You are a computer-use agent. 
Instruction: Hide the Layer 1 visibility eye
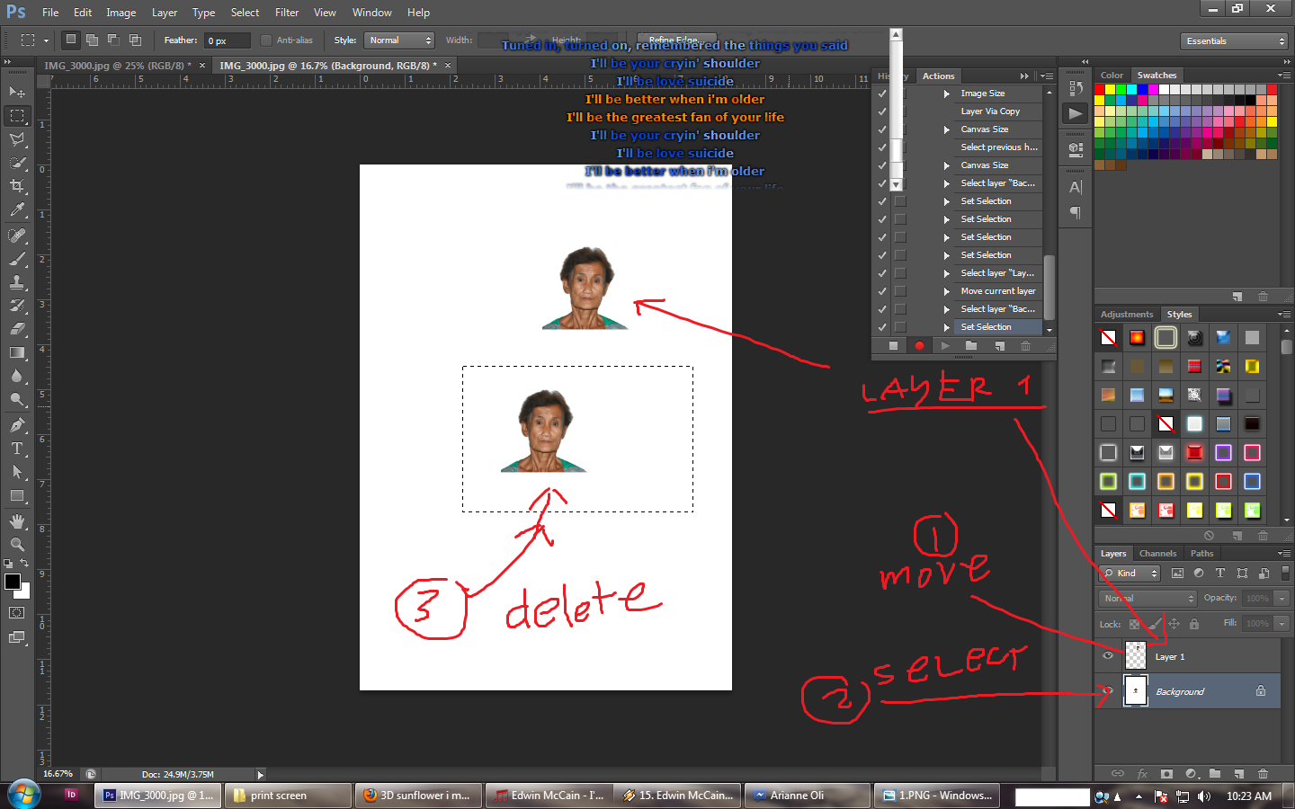[1108, 656]
